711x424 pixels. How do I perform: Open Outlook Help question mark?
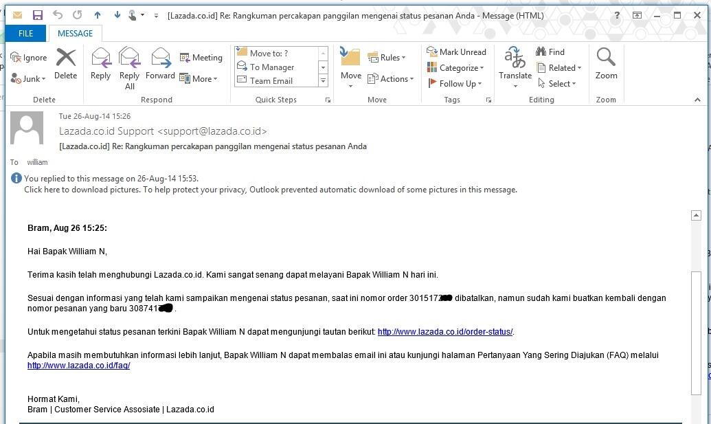pos(617,15)
